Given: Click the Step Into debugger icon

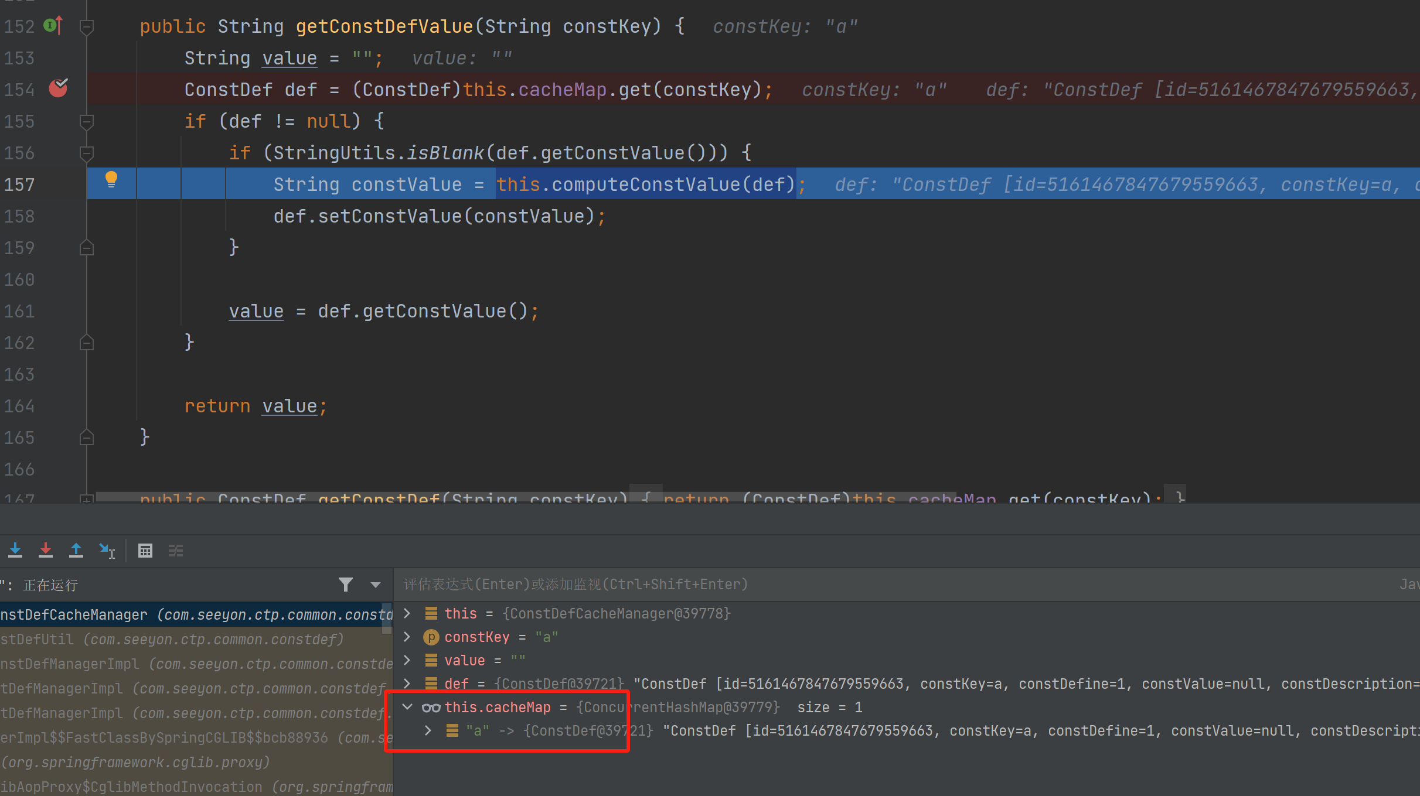Looking at the screenshot, I should (15, 550).
